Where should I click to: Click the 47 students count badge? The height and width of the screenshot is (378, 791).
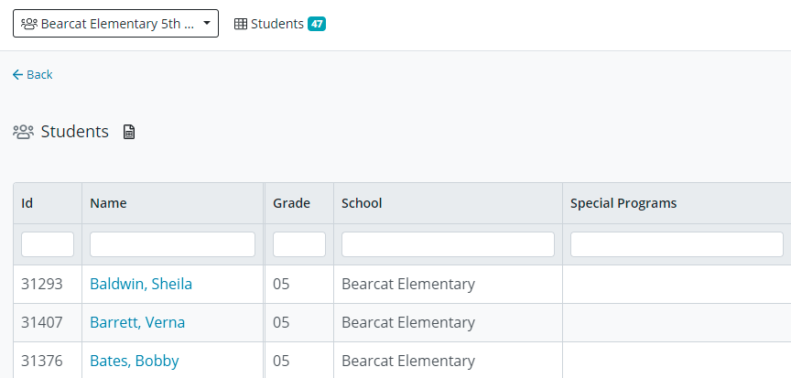(x=317, y=24)
